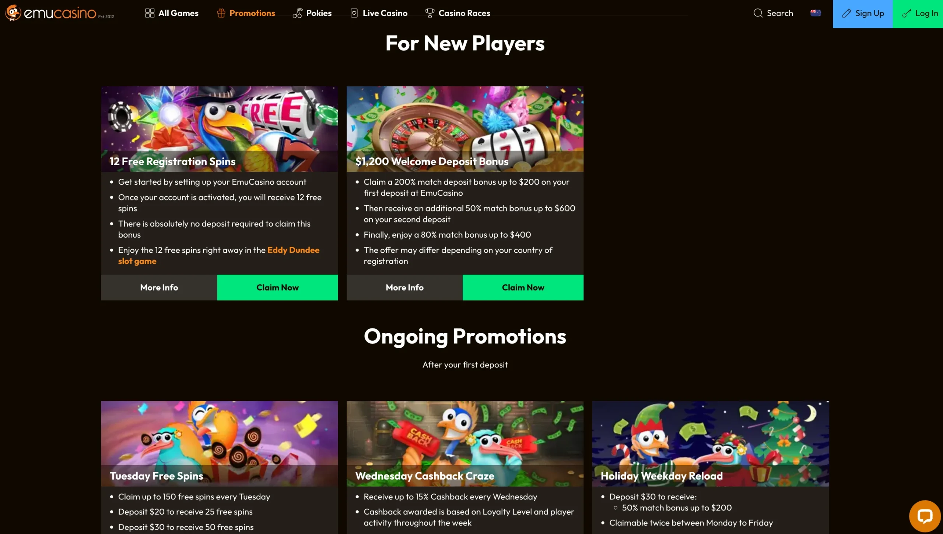Open the country flag language selector

(x=816, y=13)
